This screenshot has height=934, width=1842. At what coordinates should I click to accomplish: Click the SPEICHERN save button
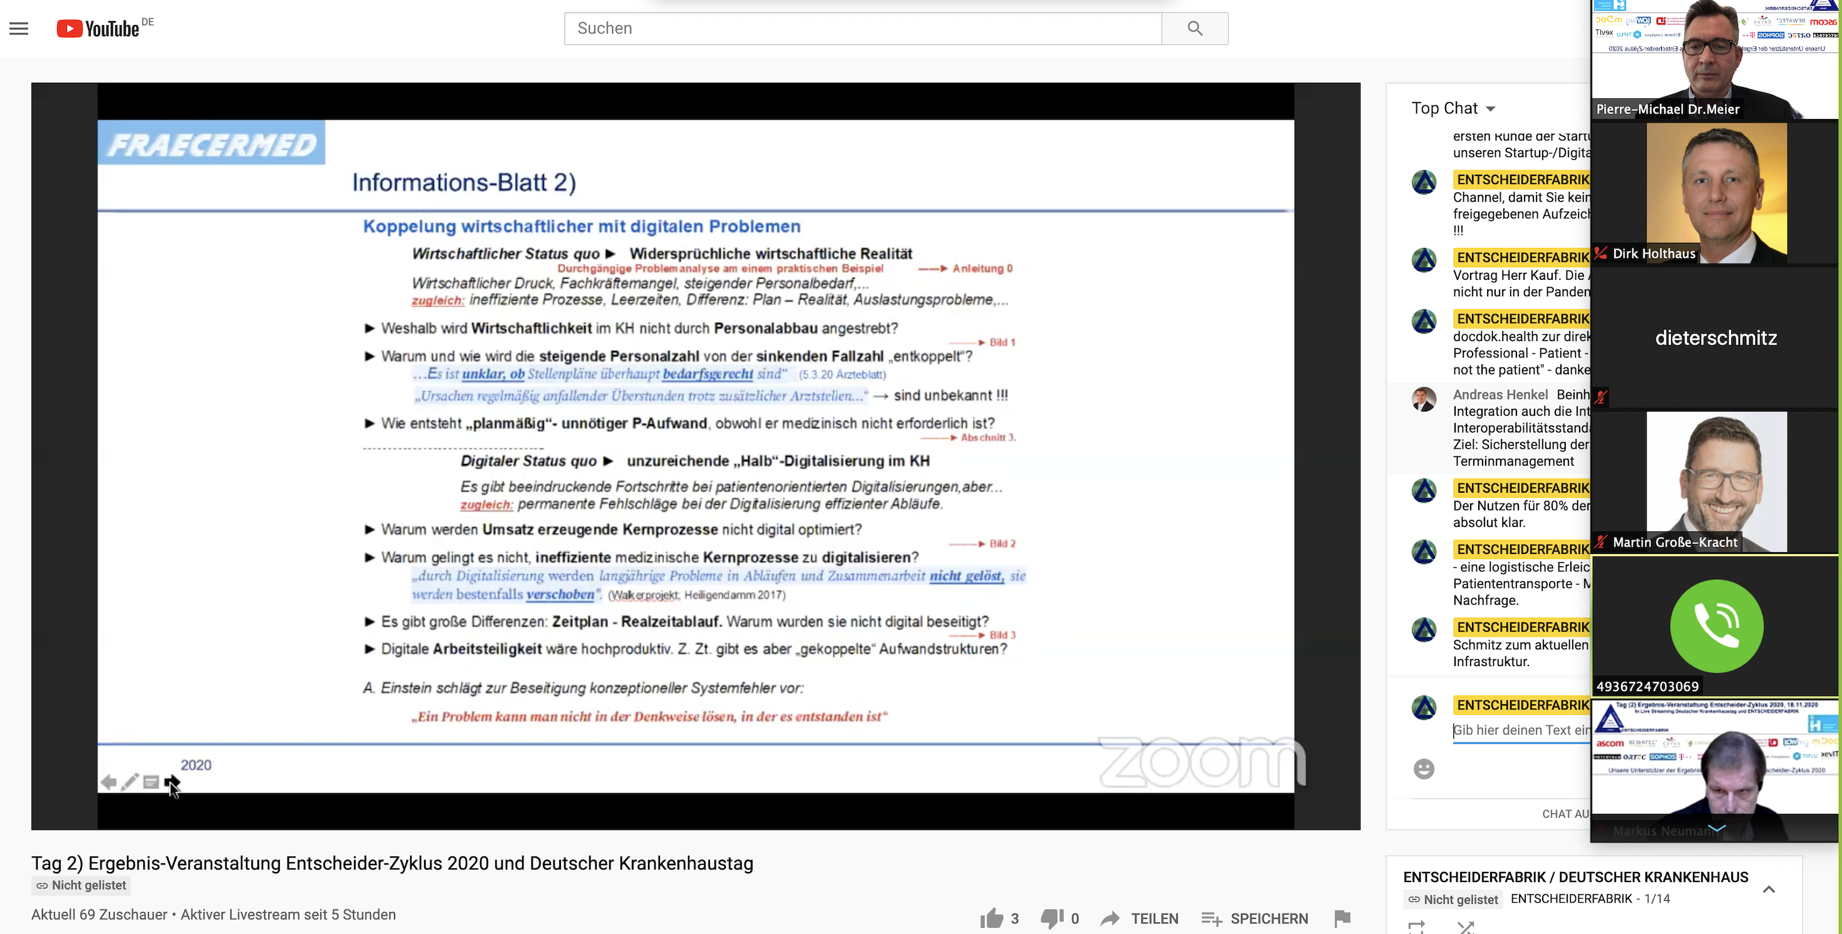tap(1255, 918)
